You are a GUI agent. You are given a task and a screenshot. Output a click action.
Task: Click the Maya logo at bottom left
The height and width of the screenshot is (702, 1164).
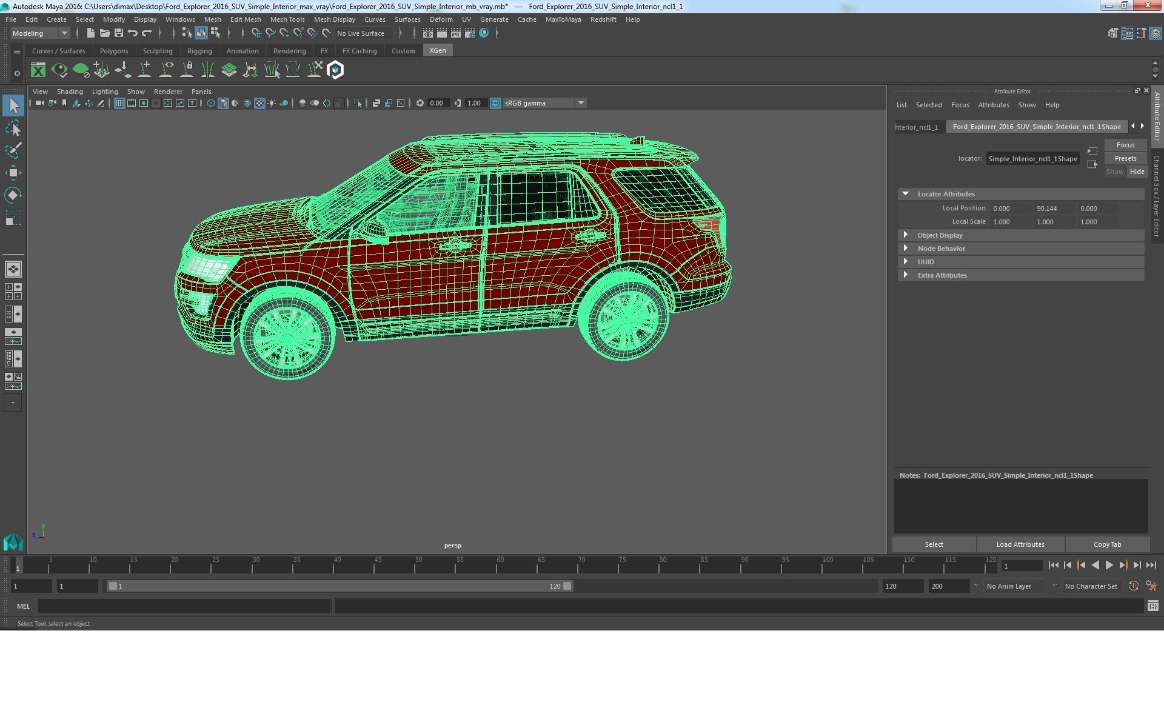[x=13, y=541]
